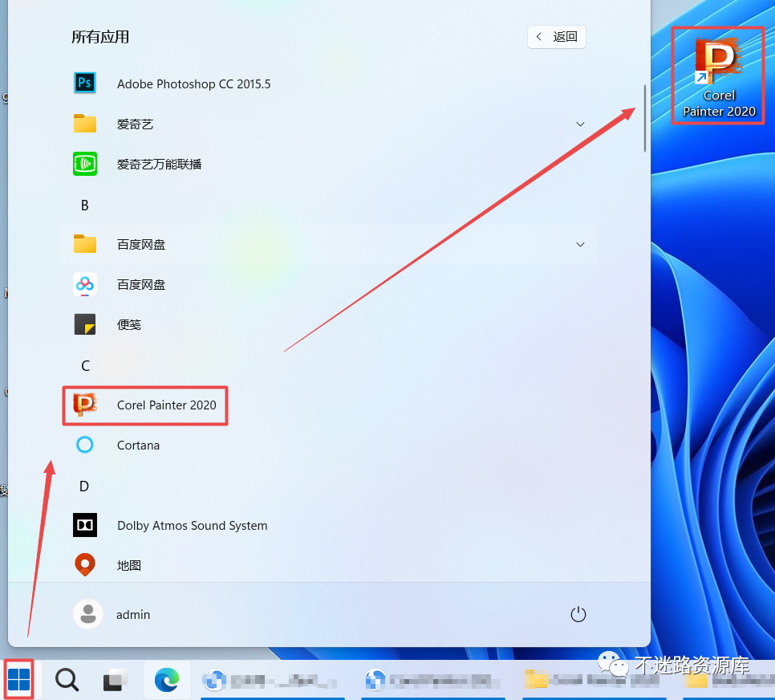Click 'Dolby Atmos Sound System' label

[193, 525]
